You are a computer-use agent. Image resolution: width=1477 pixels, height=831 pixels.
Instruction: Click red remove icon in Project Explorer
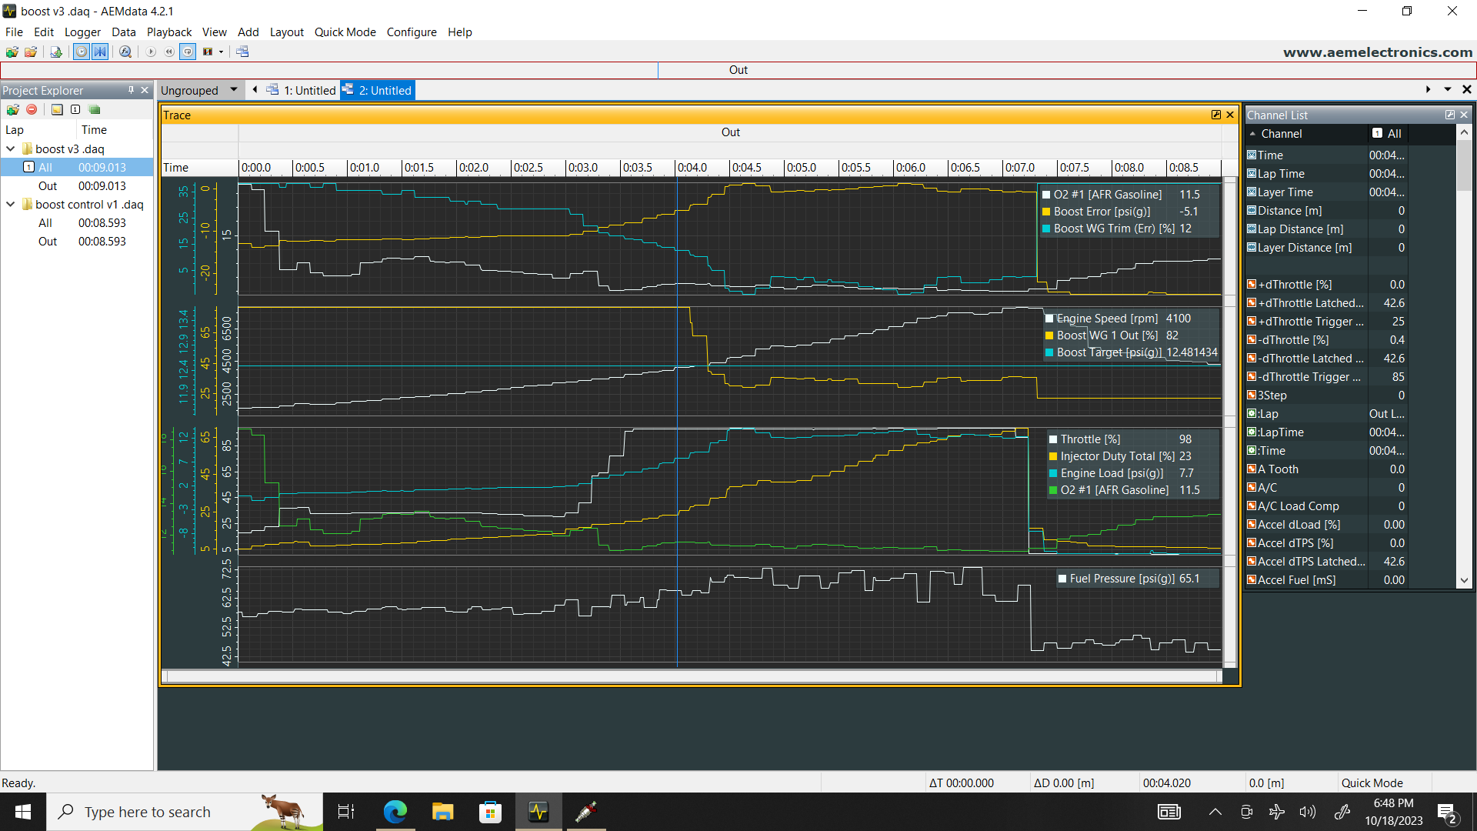pos(32,109)
